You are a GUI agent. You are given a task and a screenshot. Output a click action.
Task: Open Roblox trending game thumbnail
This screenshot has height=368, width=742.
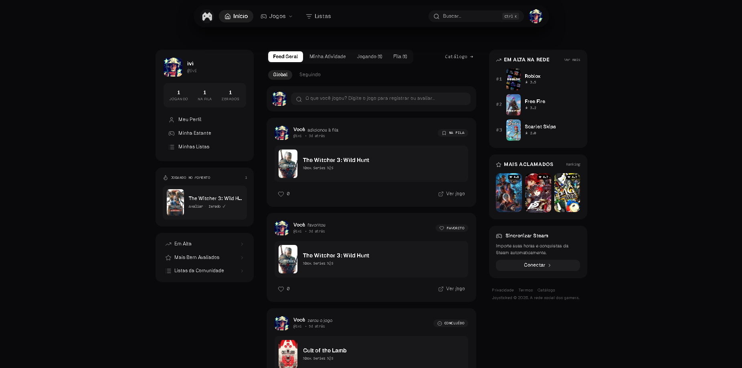(513, 79)
